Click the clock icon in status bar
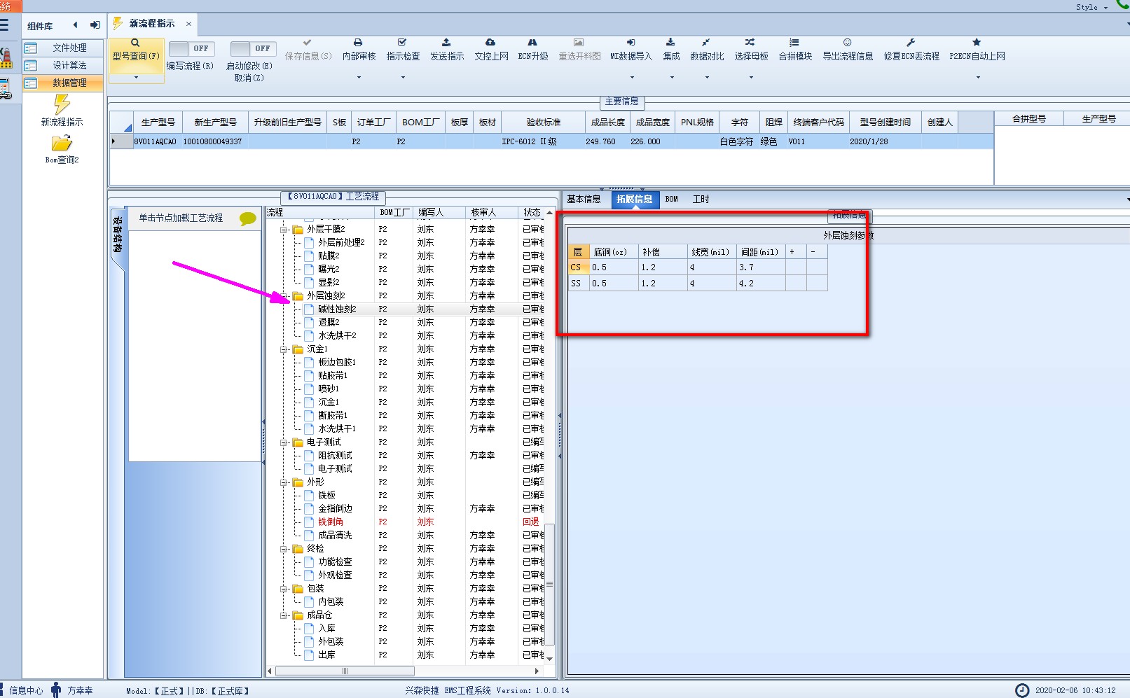1130x698 pixels. point(1022,690)
